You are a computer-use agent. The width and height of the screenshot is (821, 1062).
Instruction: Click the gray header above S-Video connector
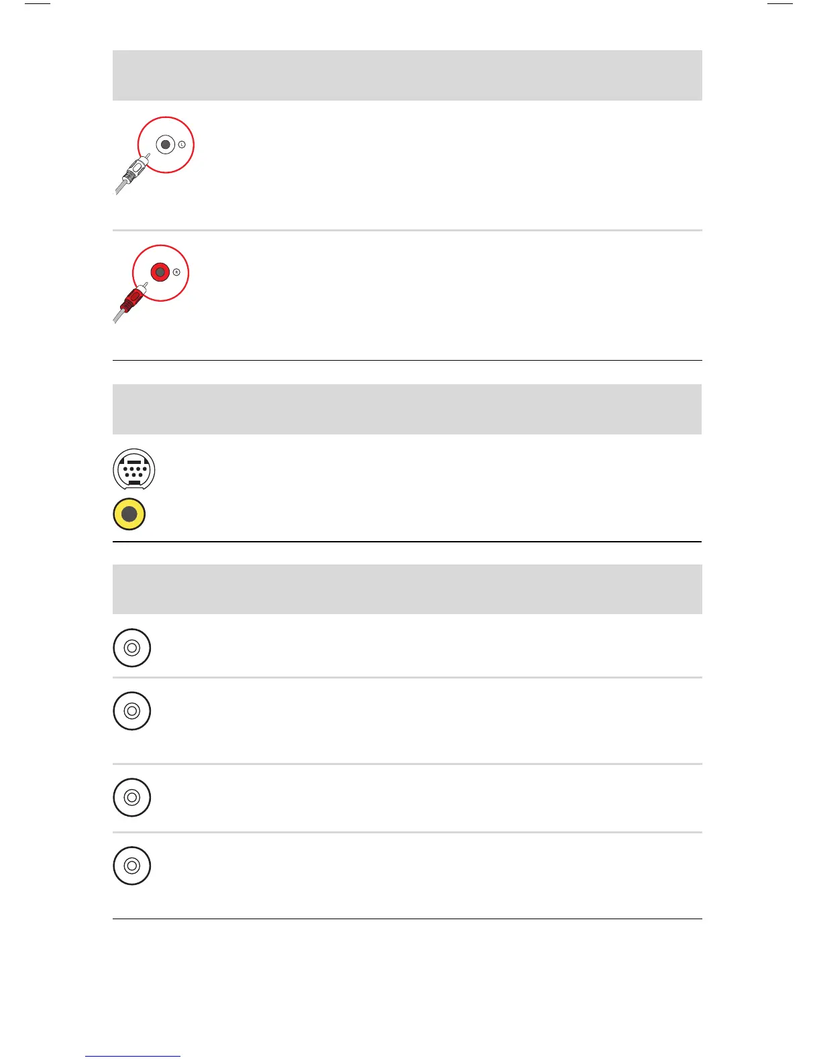point(407,409)
